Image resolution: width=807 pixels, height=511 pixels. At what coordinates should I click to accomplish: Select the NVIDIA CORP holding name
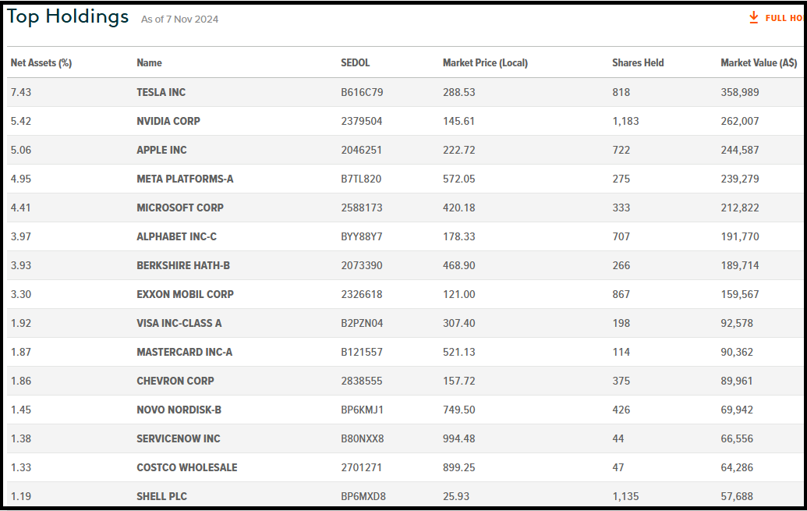click(x=168, y=121)
